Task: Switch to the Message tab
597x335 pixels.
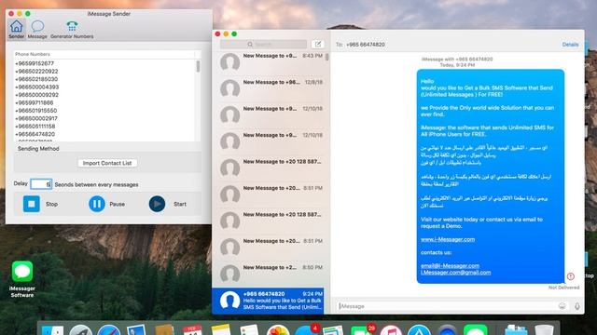Action: (x=37, y=29)
